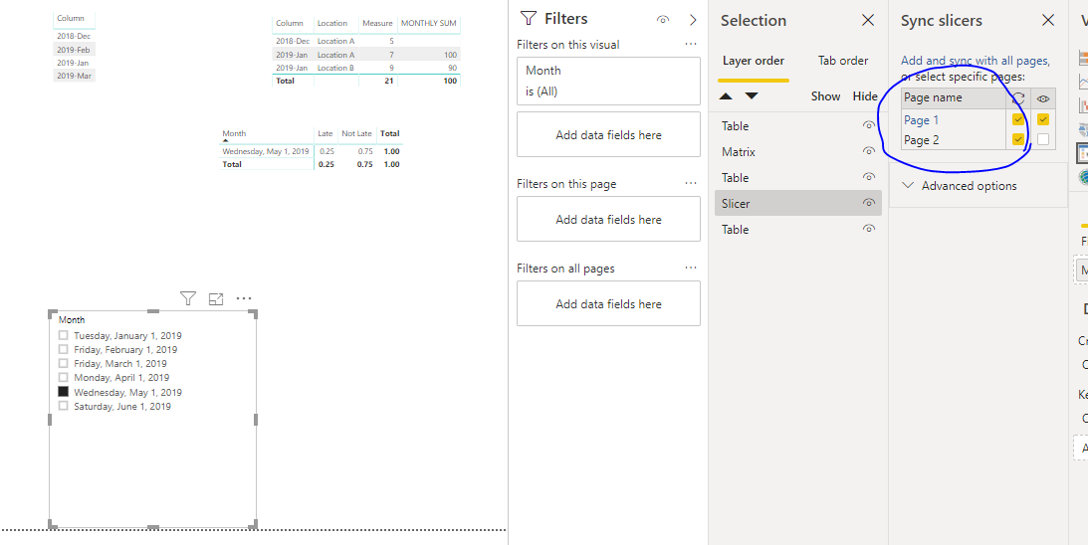The width and height of the screenshot is (1088, 545).
Task: Open the Month is (All) filter card
Action: coord(608,81)
